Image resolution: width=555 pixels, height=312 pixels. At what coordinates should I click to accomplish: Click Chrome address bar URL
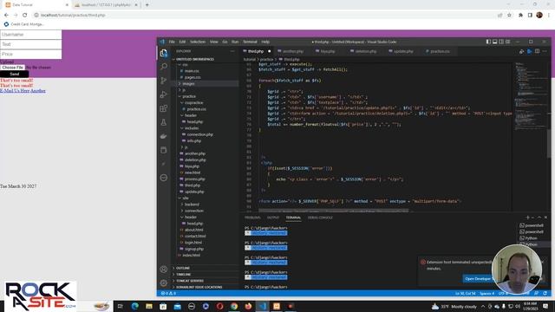click(73, 16)
